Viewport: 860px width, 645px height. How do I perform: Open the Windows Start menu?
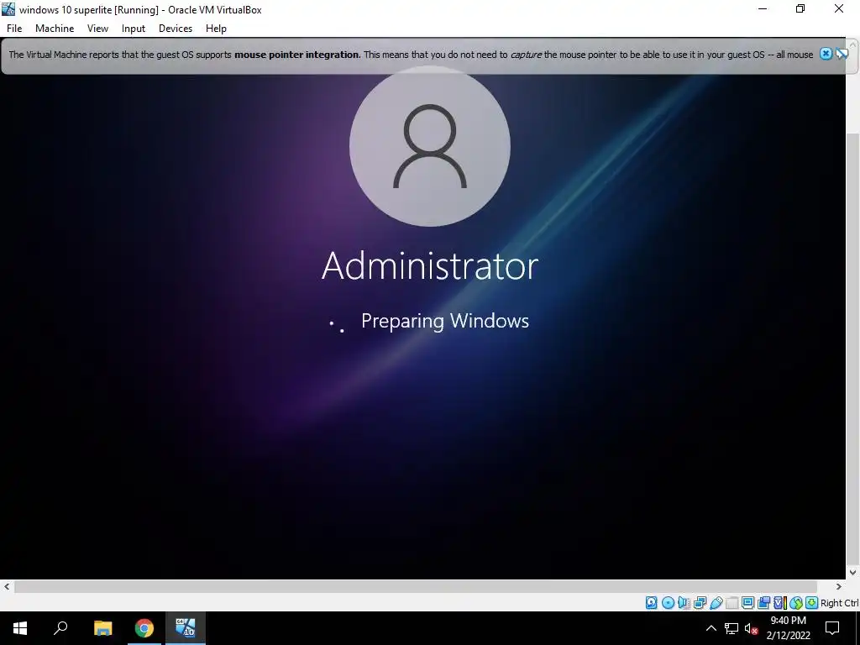[20, 628]
